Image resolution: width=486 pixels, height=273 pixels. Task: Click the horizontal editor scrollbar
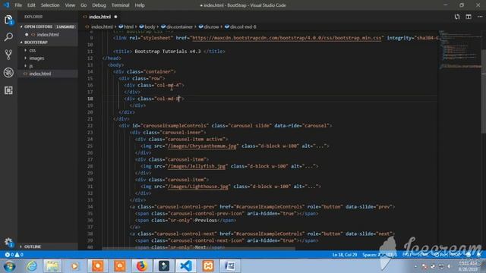[x=198, y=248]
